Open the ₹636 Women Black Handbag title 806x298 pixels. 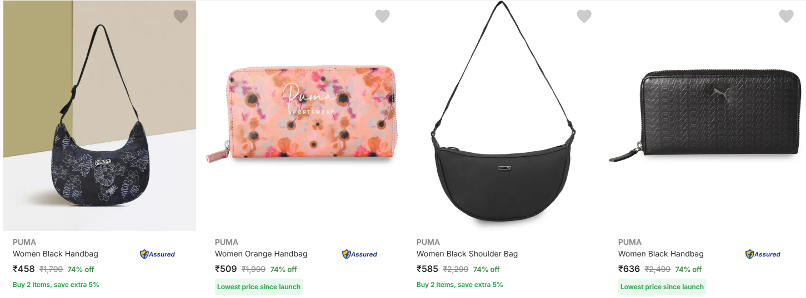pyautogui.click(x=661, y=254)
